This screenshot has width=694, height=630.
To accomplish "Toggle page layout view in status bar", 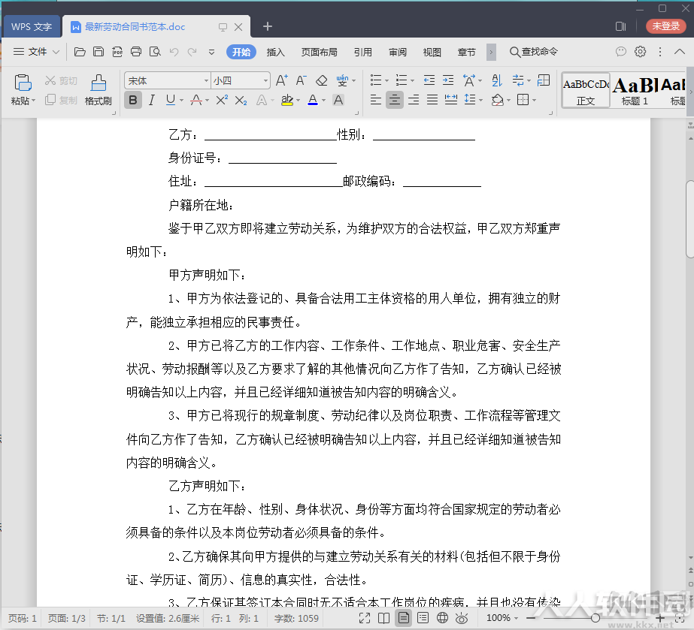I will (403, 618).
